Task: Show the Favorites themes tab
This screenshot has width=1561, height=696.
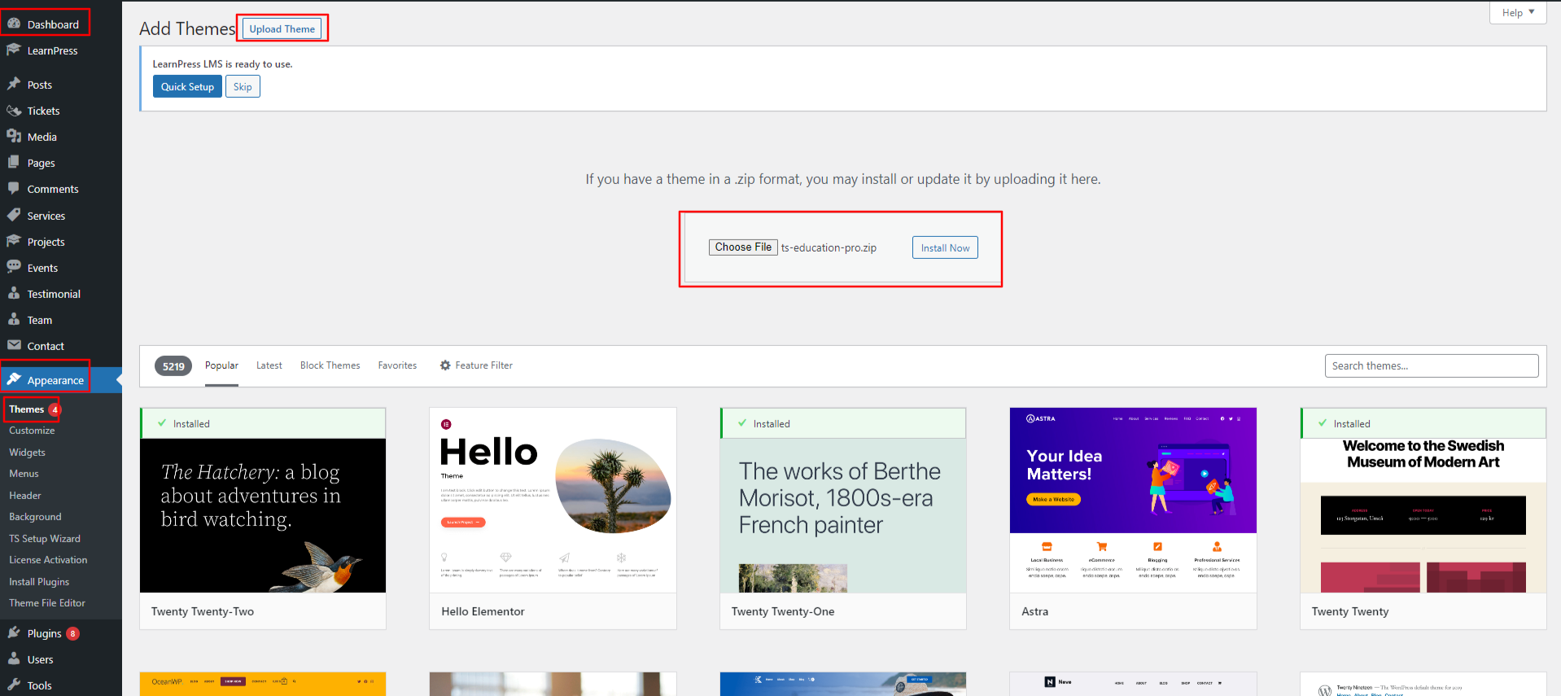Action: point(397,366)
